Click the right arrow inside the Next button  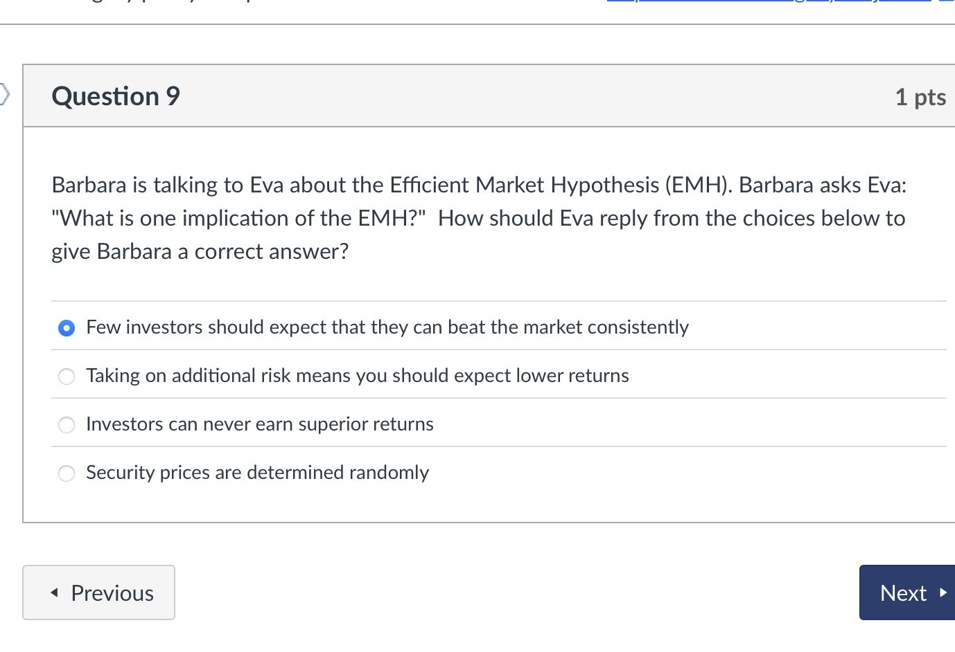click(x=943, y=592)
